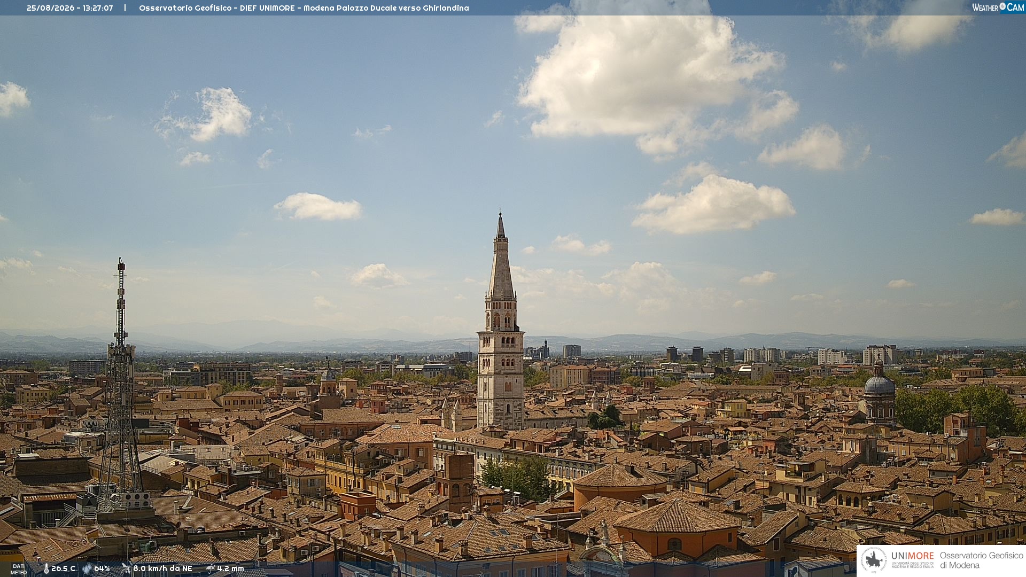Click the umbrella rainfall icon
Screen dimensions: 1026x577
(210, 568)
